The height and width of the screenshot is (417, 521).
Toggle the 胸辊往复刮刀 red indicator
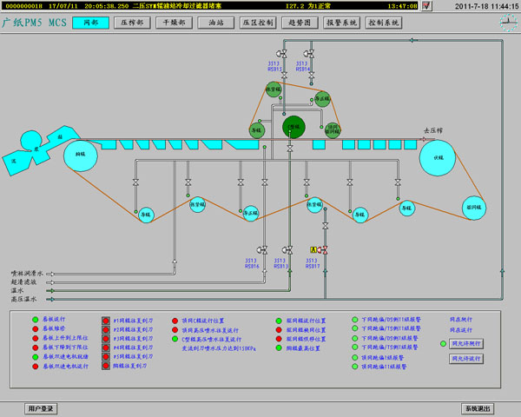[x=107, y=367]
